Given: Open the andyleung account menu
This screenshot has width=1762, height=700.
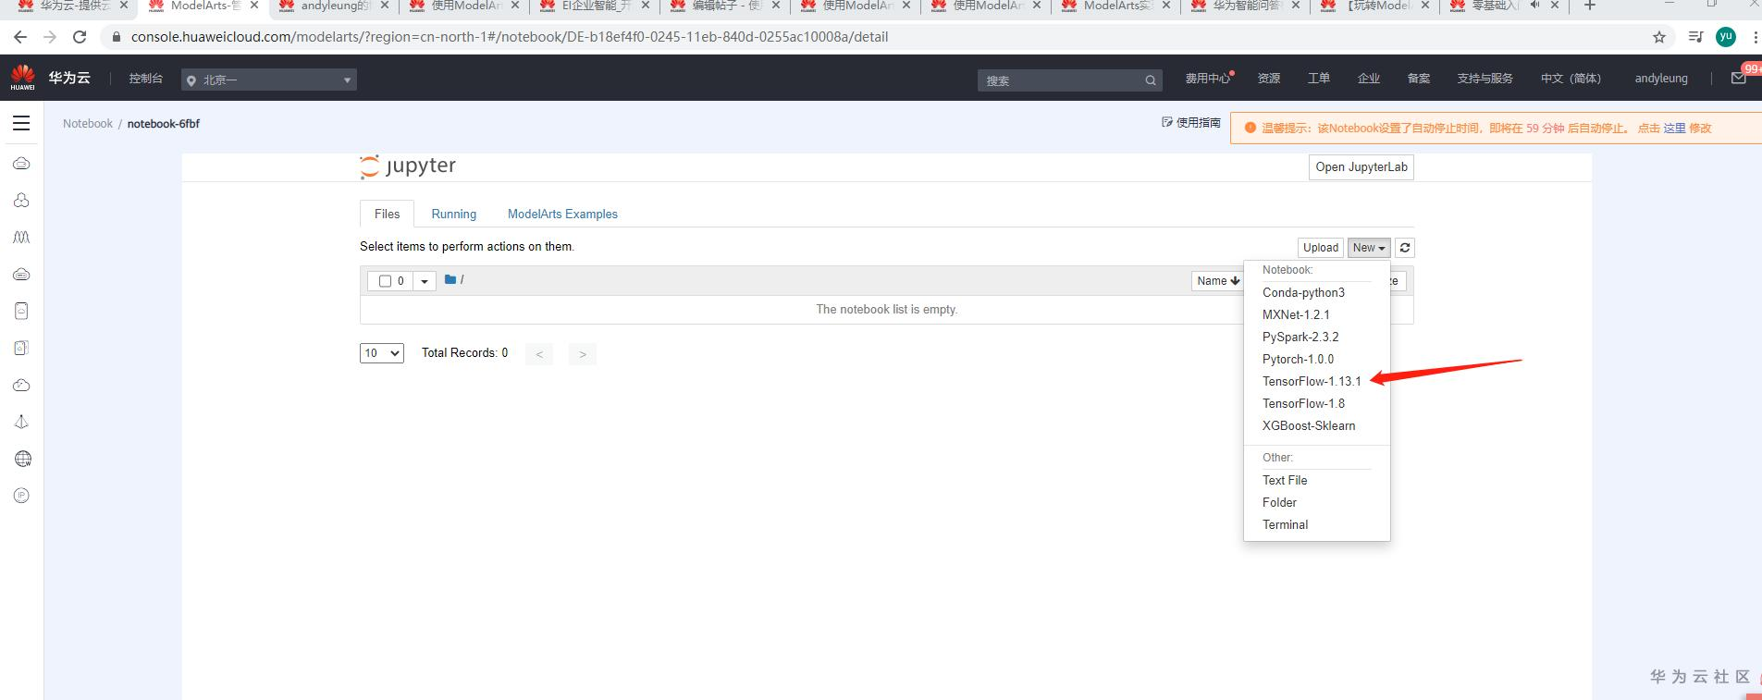Looking at the screenshot, I should [x=1661, y=79].
